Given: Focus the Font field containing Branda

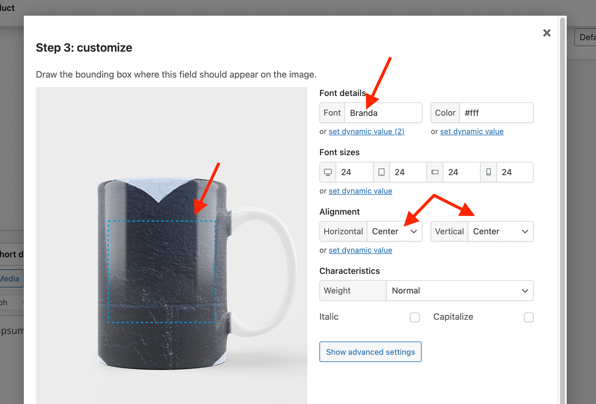Looking at the screenshot, I should (x=383, y=113).
